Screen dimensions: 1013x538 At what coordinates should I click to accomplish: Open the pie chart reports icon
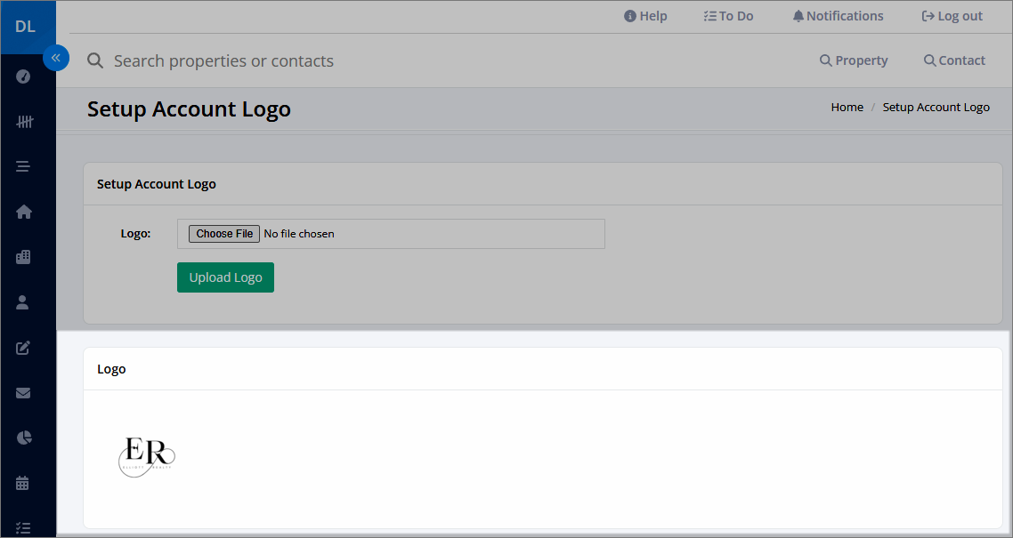pos(22,438)
